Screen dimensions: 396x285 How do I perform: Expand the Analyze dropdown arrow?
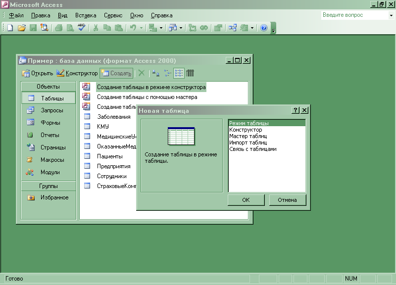point(181,28)
